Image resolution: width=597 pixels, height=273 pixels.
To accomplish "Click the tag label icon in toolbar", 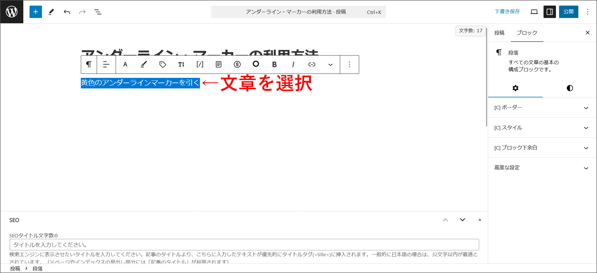I will pos(163,65).
